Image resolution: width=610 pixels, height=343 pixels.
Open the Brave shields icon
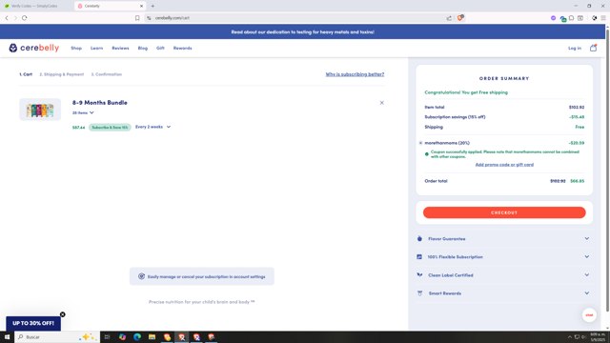pos(460,18)
